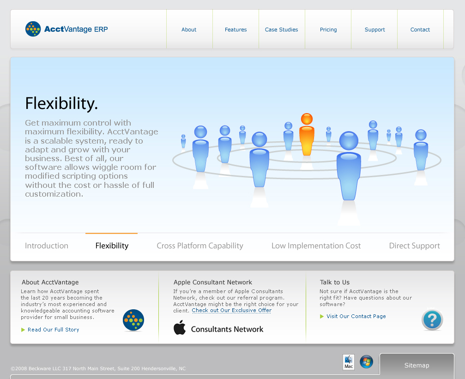The image size is (465, 379).
Task: Show the Cross Platform Capability slide
Action: pyautogui.click(x=200, y=246)
